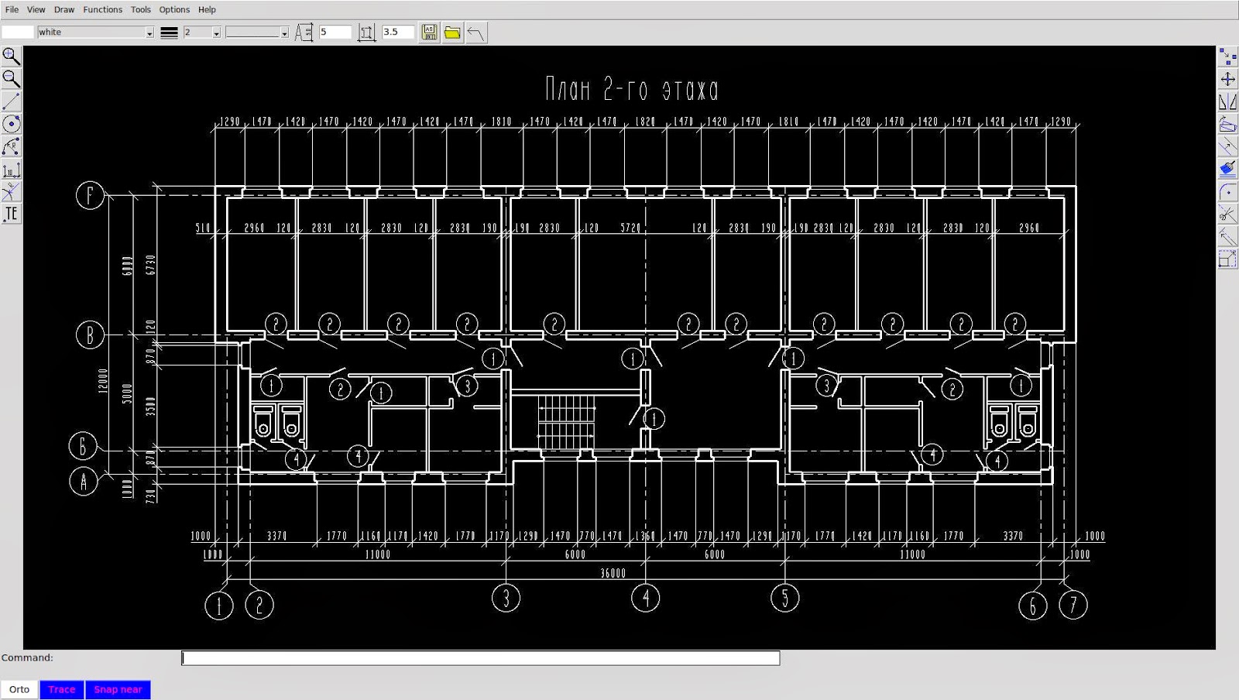1239x700 pixels.
Task: Select the Zoom Out magnifier tool
Action: (12, 79)
